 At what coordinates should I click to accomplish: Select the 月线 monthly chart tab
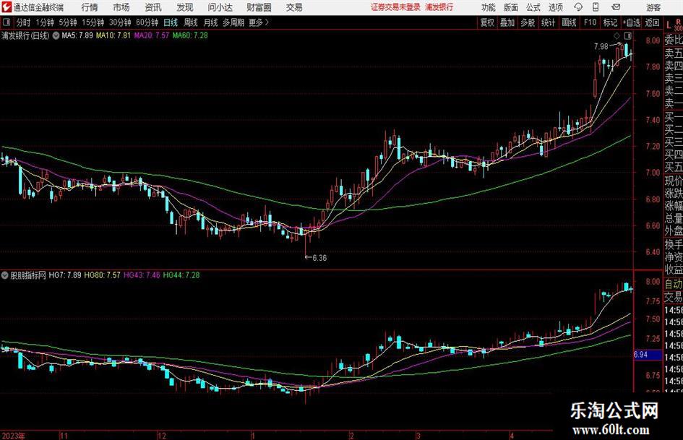(211, 22)
